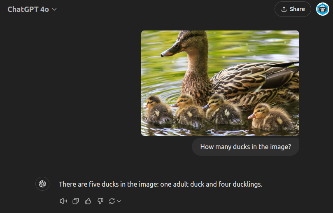Click the chevron beside ChatGPT 4o title
The image size is (333, 213).
[x=54, y=9]
